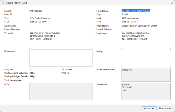Focus the Empfänger address box for Marinetrans Benelux
This screenshot has height=112, width=175.
pyautogui.click(x=146, y=40)
